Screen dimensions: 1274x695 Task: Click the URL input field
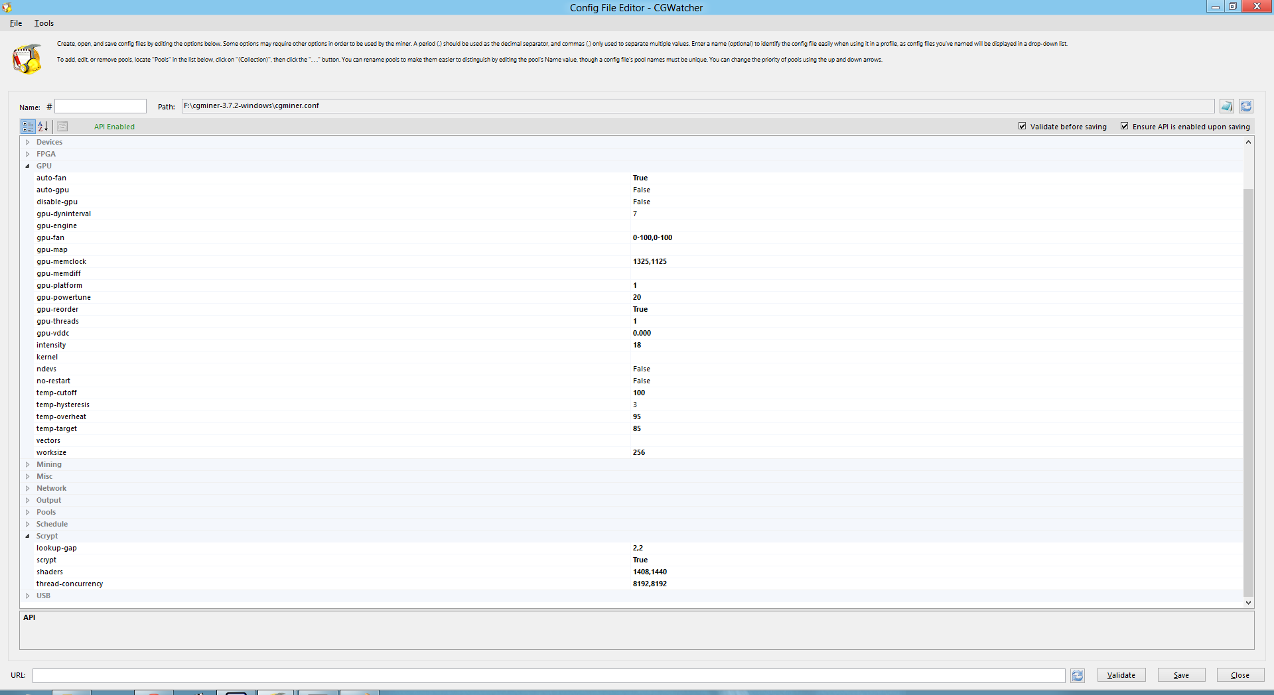tap(549, 675)
